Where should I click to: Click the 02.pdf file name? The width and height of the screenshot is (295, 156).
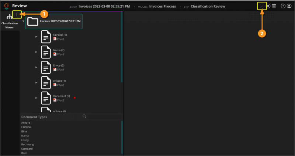tap(60, 54)
